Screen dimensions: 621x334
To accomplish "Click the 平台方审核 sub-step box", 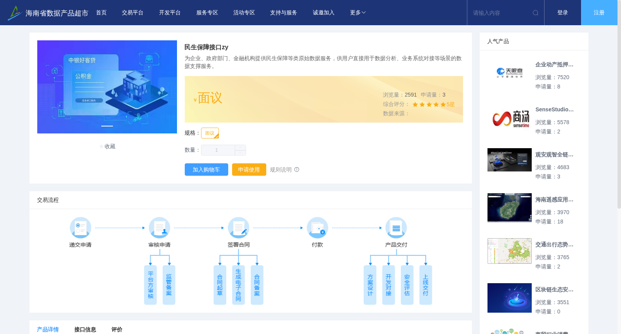I will [x=151, y=285].
